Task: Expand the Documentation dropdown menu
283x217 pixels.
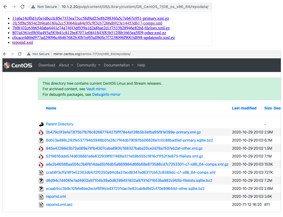Action: click(x=119, y=65)
